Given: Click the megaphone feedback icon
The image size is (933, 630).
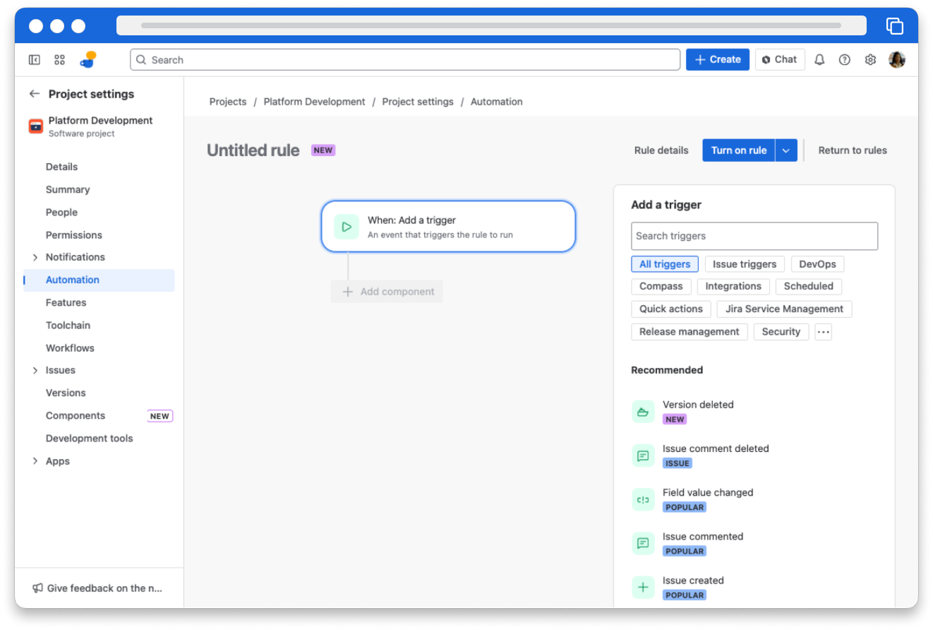Looking at the screenshot, I should [x=37, y=588].
